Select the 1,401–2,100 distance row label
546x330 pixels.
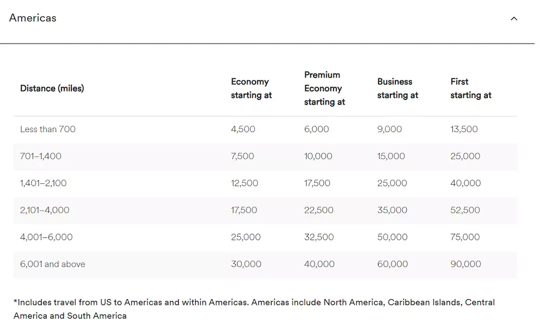point(43,183)
